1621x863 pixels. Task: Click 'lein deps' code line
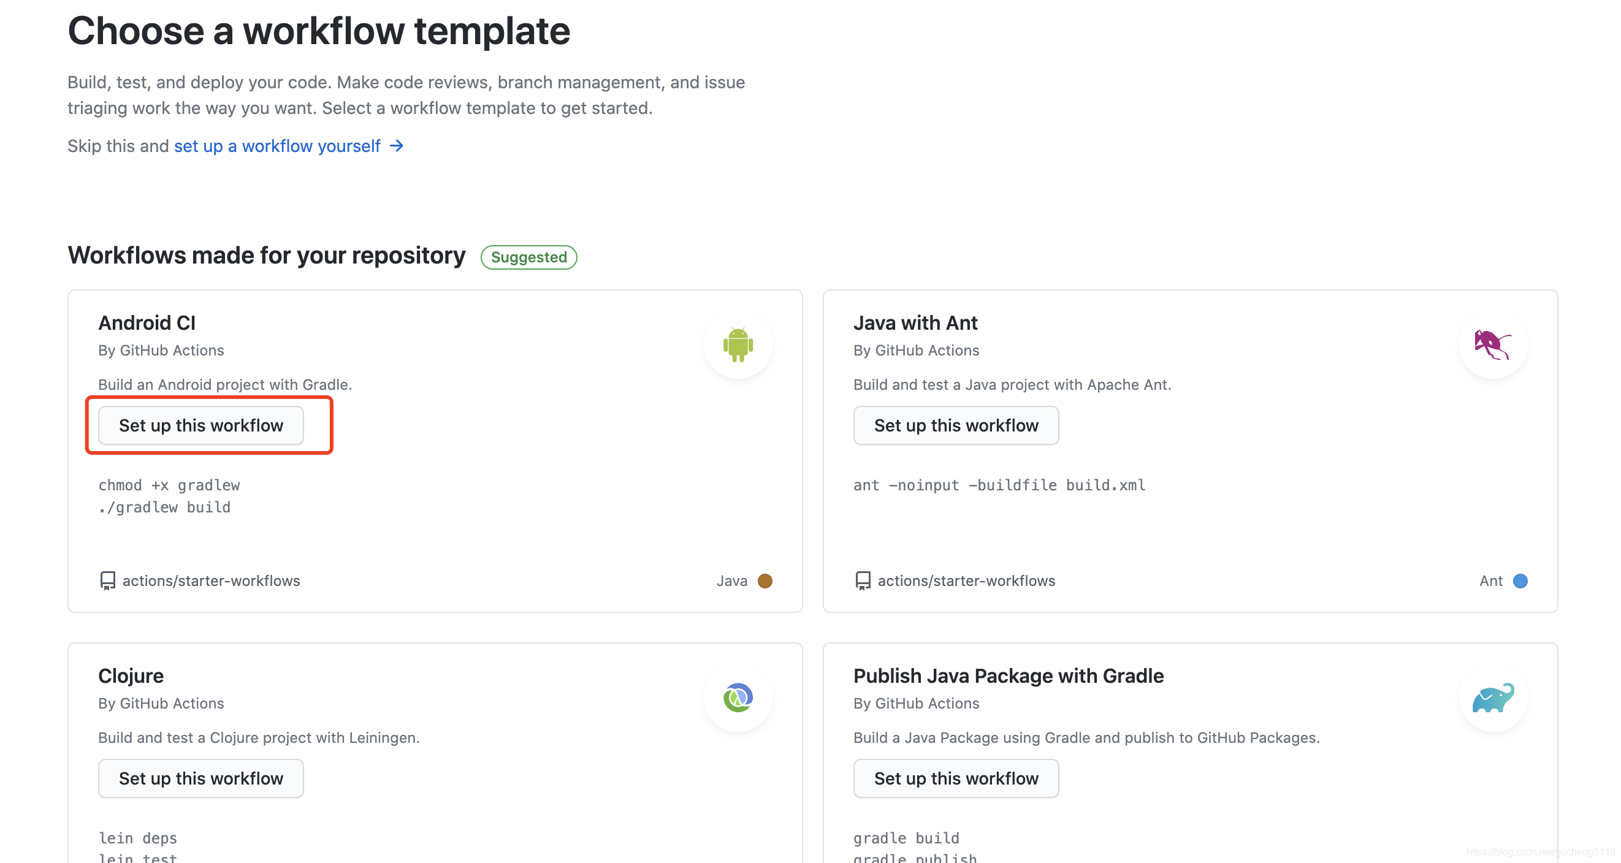pyautogui.click(x=138, y=838)
